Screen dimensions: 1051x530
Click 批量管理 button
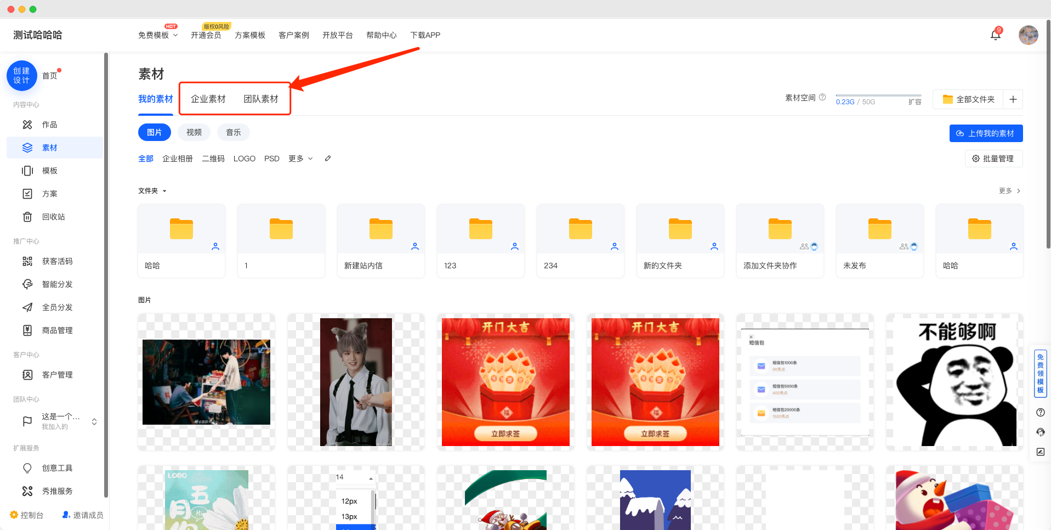click(x=993, y=159)
